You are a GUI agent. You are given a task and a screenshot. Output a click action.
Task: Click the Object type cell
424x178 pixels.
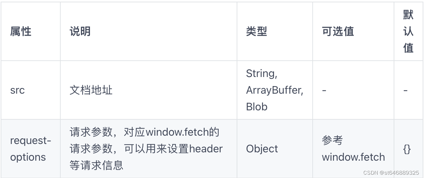pos(262,149)
